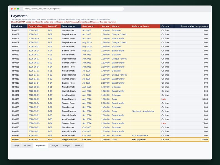Click the Incl. water share note

click(x=146, y=136)
